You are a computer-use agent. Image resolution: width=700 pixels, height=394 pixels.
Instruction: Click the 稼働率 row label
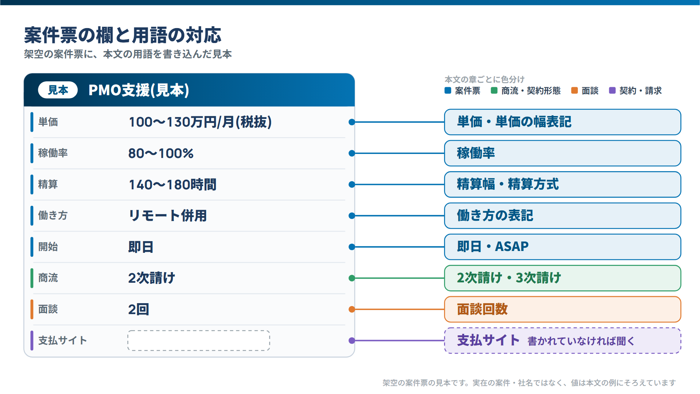pyautogui.click(x=53, y=153)
